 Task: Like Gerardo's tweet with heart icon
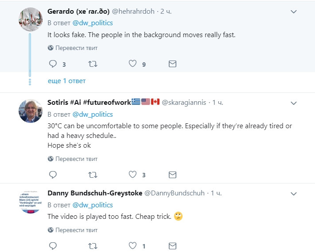pyautogui.click(x=132, y=64)
